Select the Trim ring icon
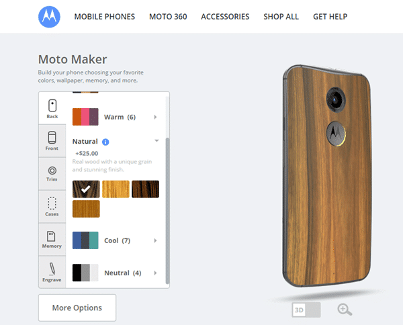 pyautogui.click(x=52, y=171)
